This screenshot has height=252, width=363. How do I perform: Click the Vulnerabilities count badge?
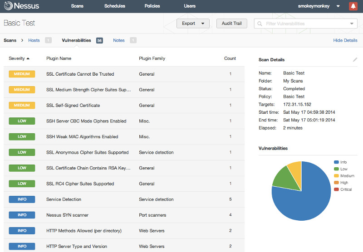point(99,40)
